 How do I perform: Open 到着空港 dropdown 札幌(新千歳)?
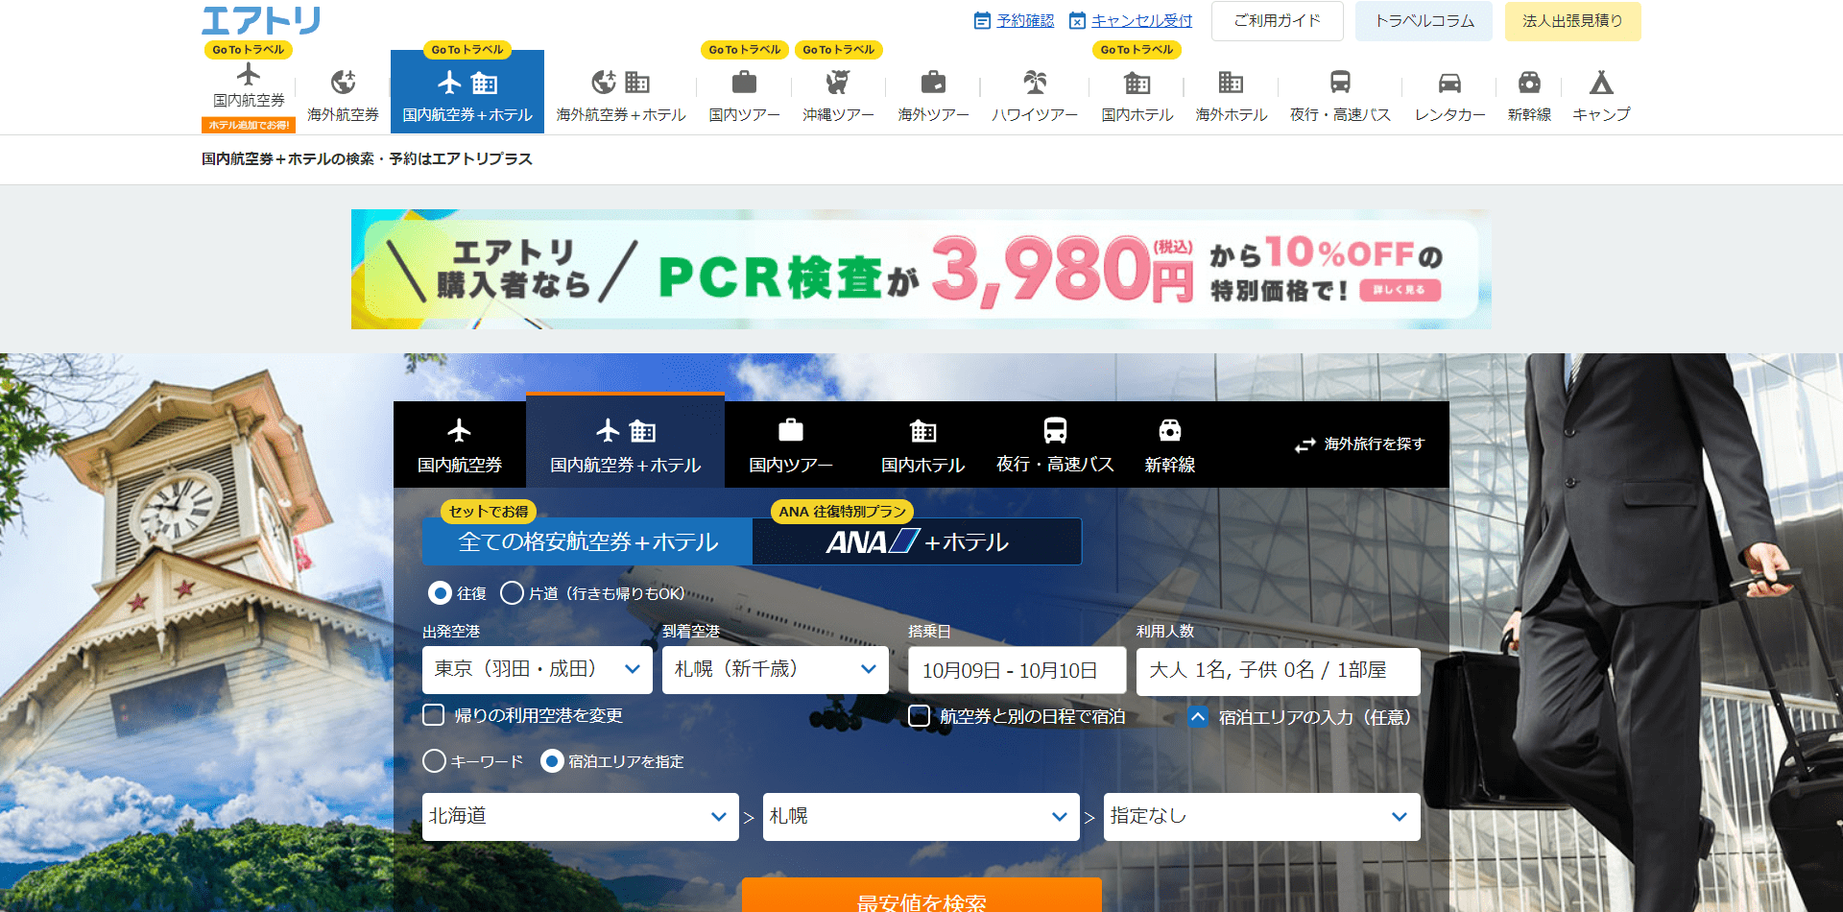coord(776,669)
